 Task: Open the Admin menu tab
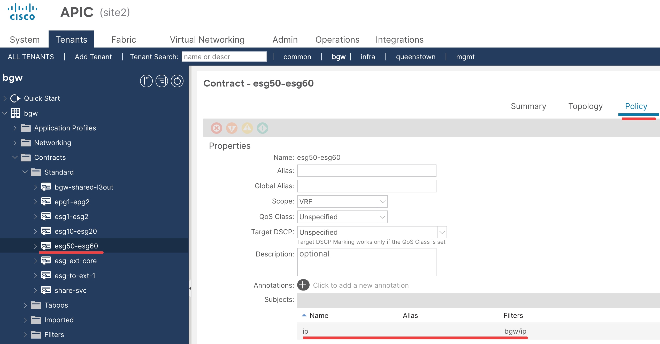pos(285,40)
